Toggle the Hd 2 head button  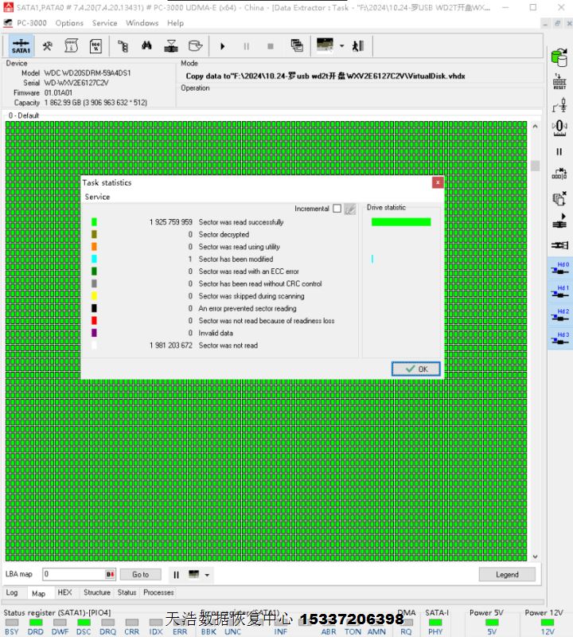559,316
